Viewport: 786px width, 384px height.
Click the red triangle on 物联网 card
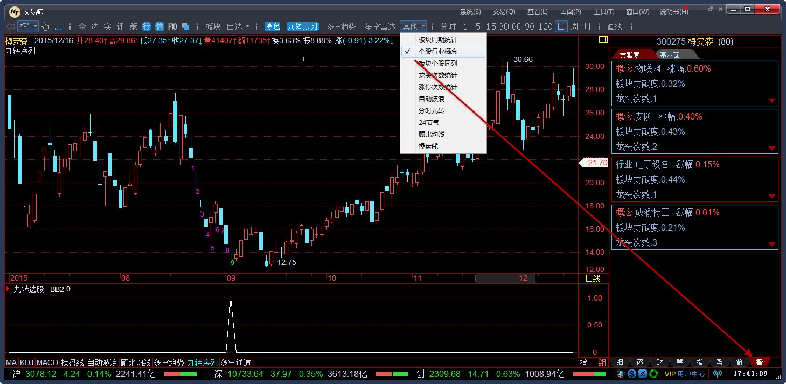click(x=771, y=101)
